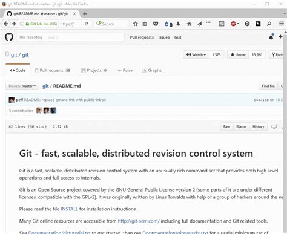
Task: Select the Code tab
Action: [18, 70]
